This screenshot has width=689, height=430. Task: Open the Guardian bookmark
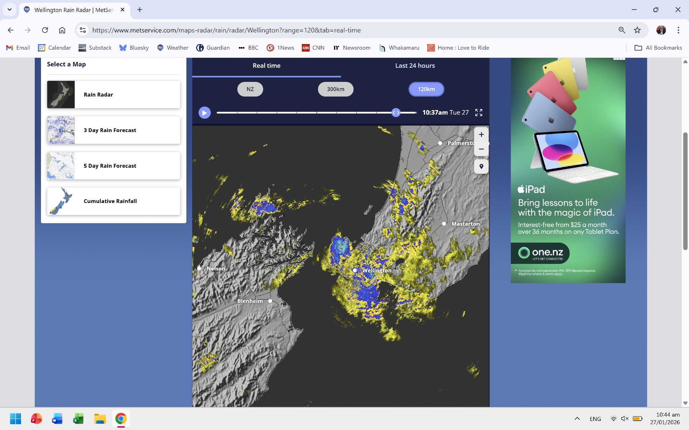point(213,48)
